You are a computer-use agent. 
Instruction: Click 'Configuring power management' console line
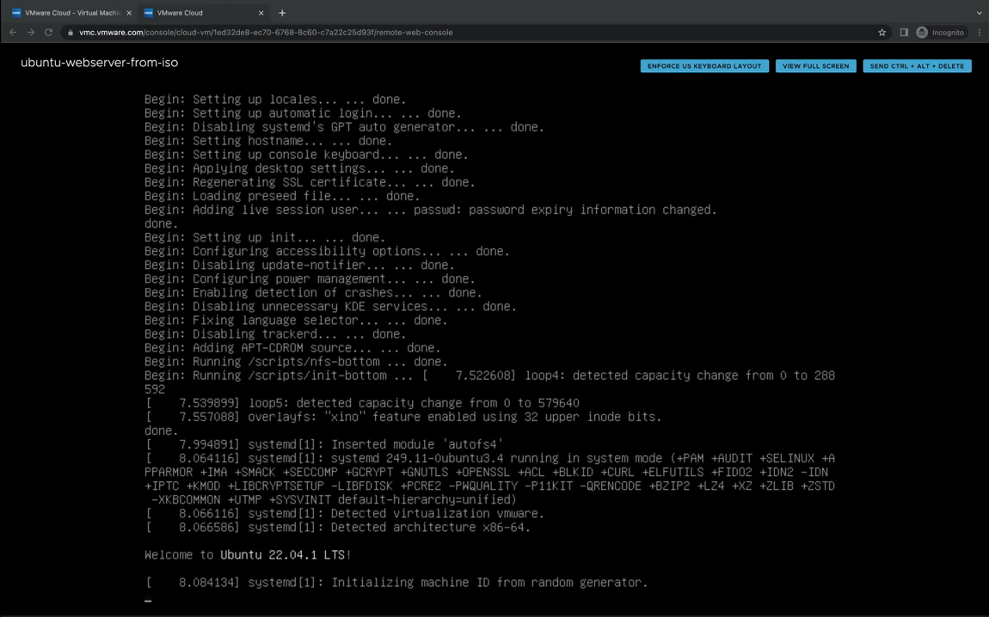(310, 279)
